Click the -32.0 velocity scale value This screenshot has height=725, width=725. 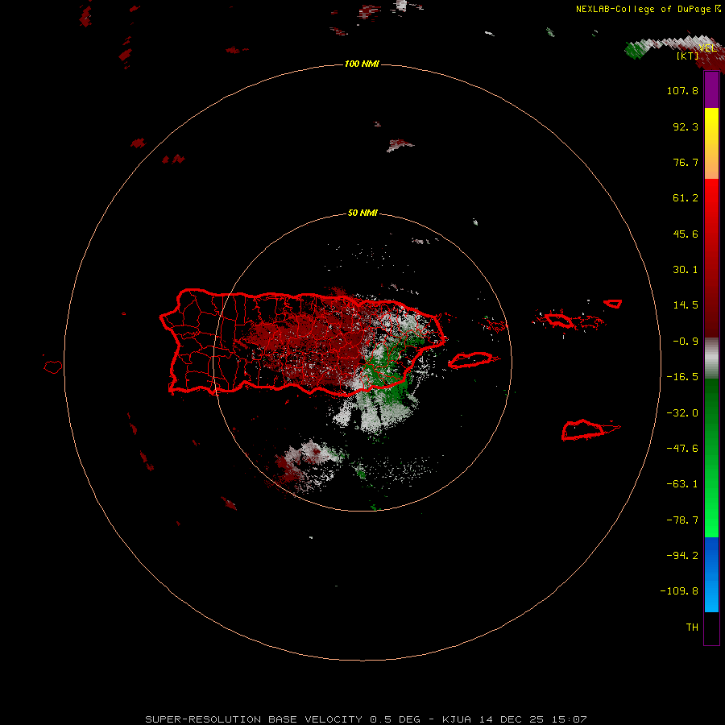click(x=682, y=413)
